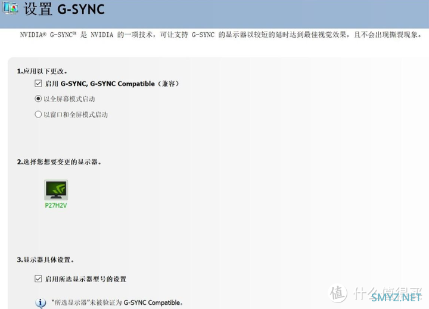
Task: Click the NVIDIA G-SYNC description paragraph
Action: (220, 35)
